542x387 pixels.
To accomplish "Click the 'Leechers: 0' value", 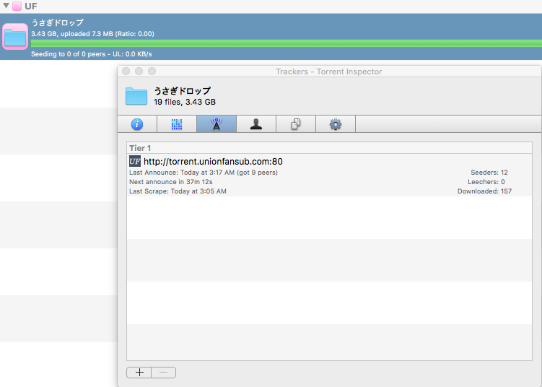I will click(x=486, y=181).
